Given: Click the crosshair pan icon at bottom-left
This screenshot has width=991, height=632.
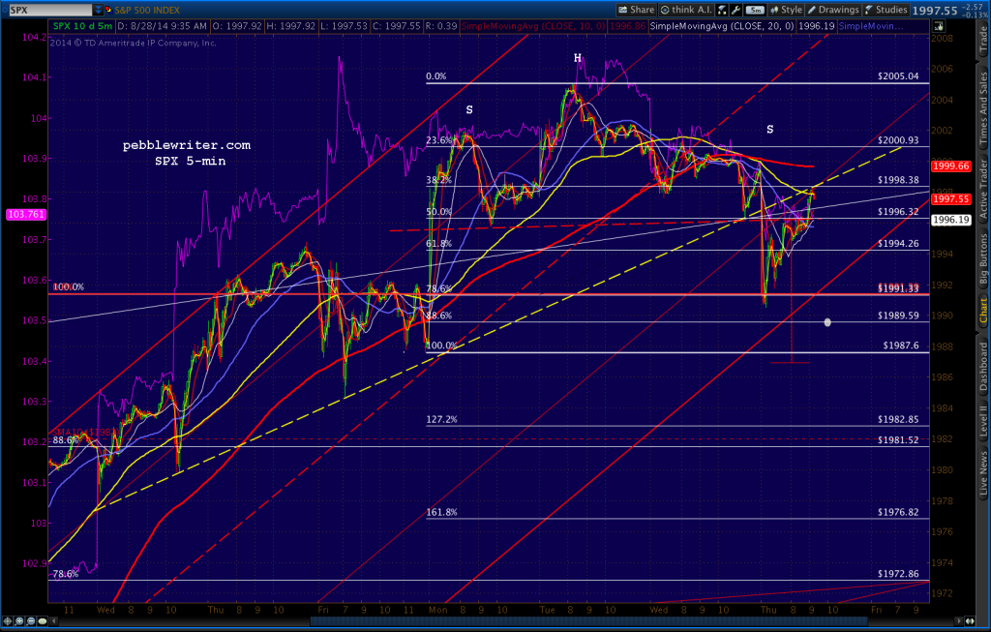Looking at the screenshot, I should tap(8, 621).
